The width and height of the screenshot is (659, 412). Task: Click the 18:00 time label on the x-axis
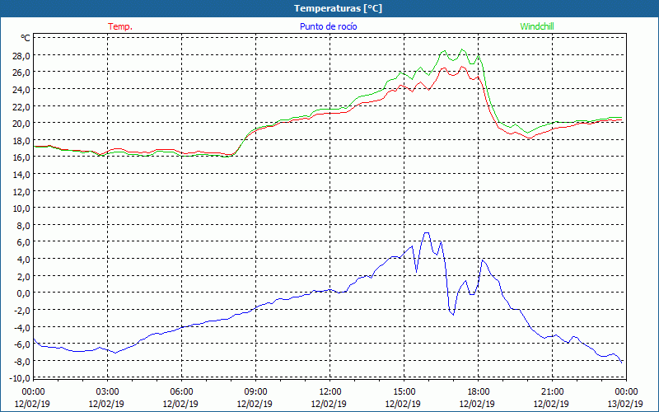point(479,392)
